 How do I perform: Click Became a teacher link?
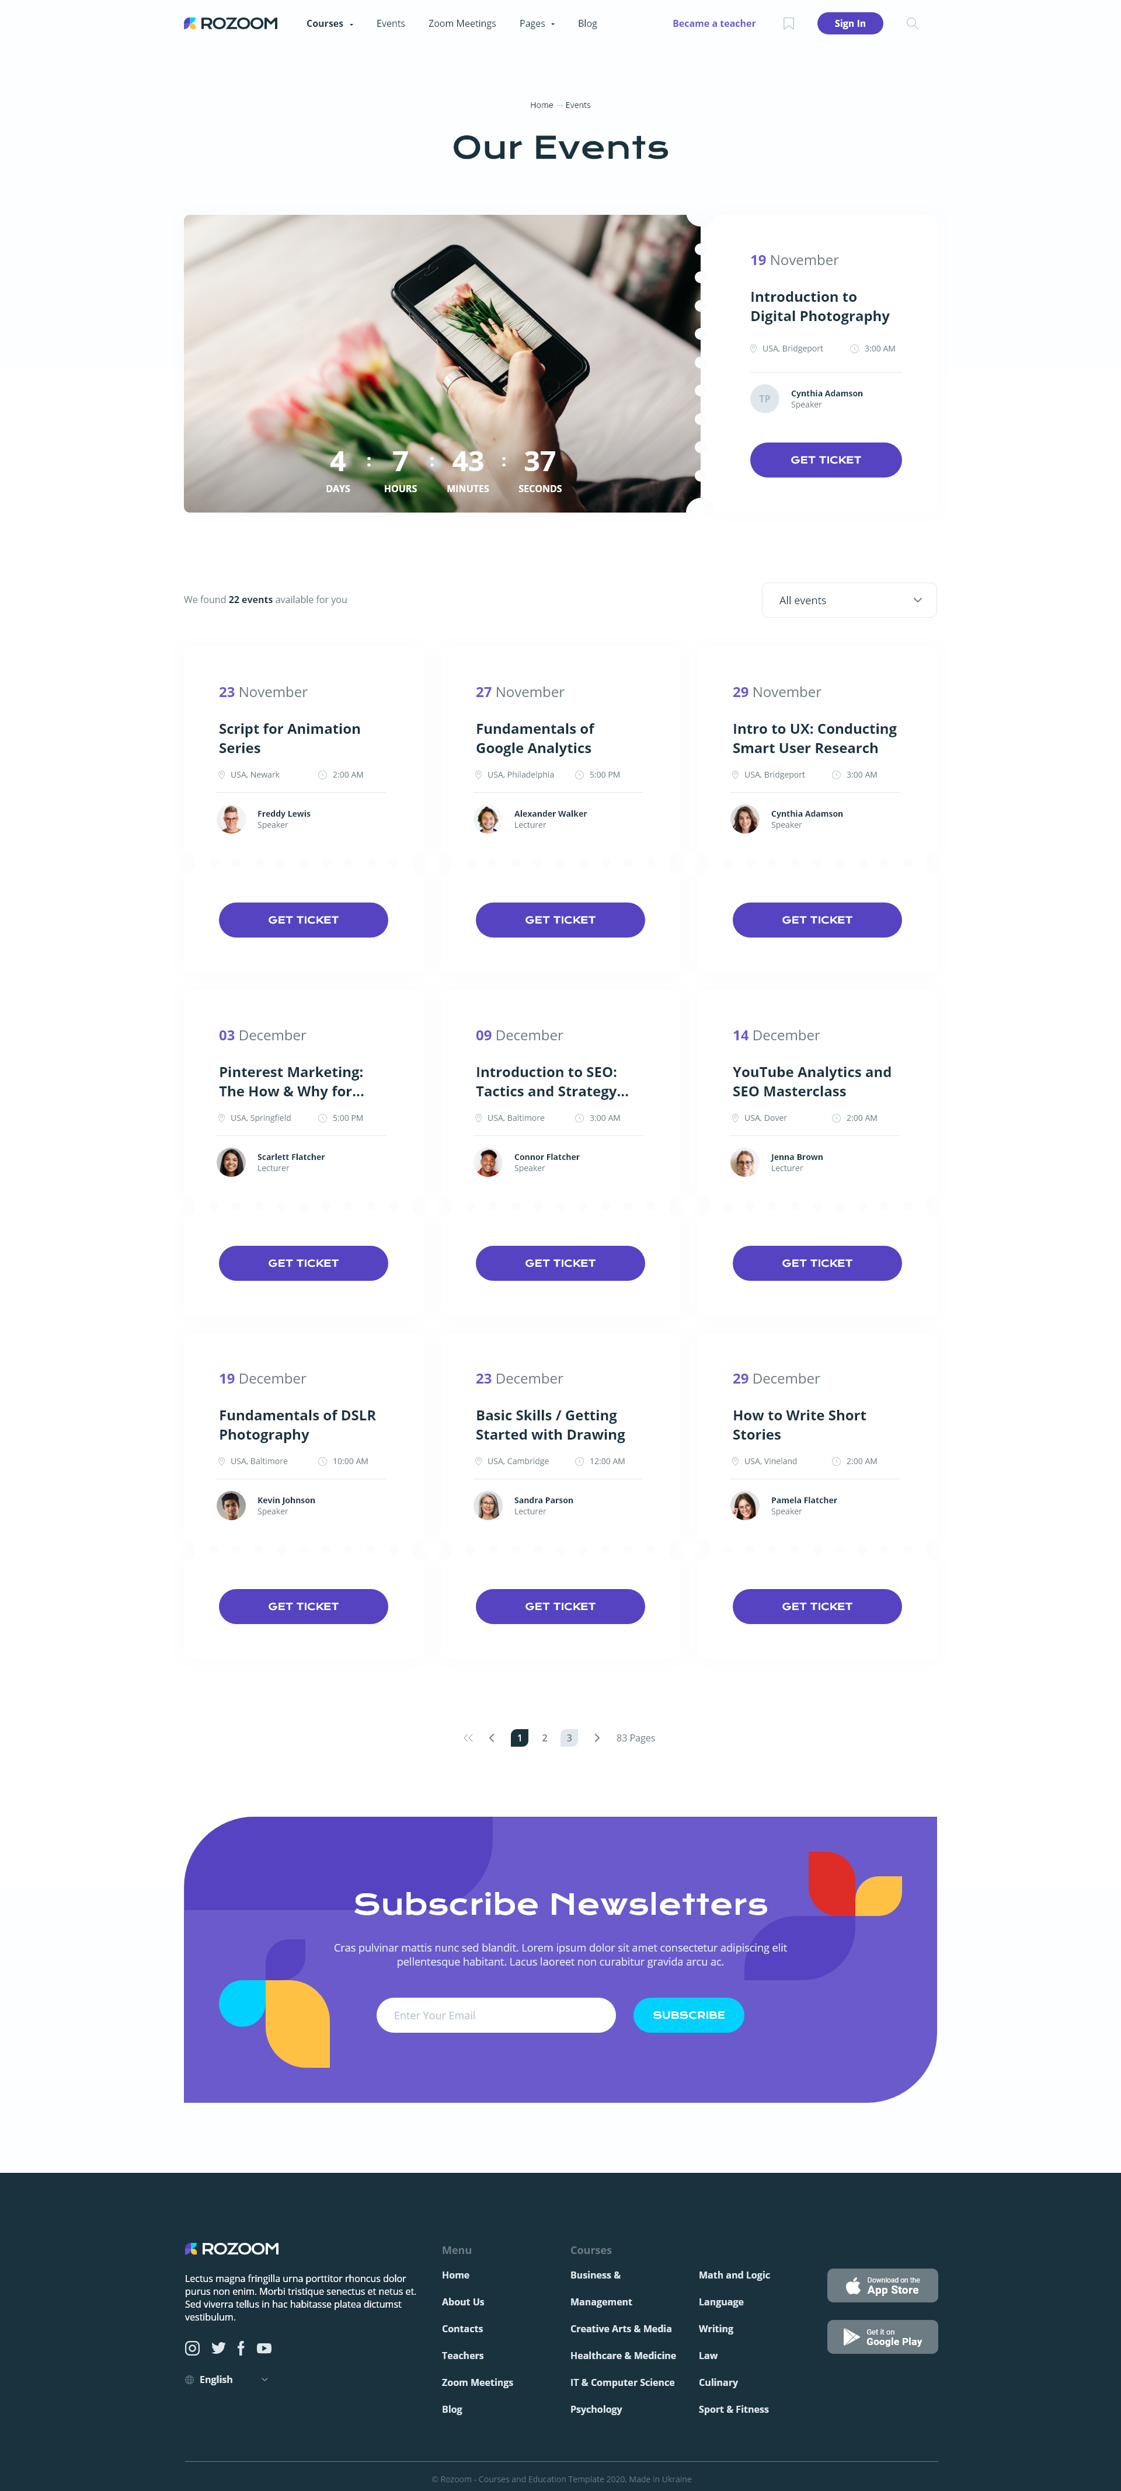click(x=714, y=23)
